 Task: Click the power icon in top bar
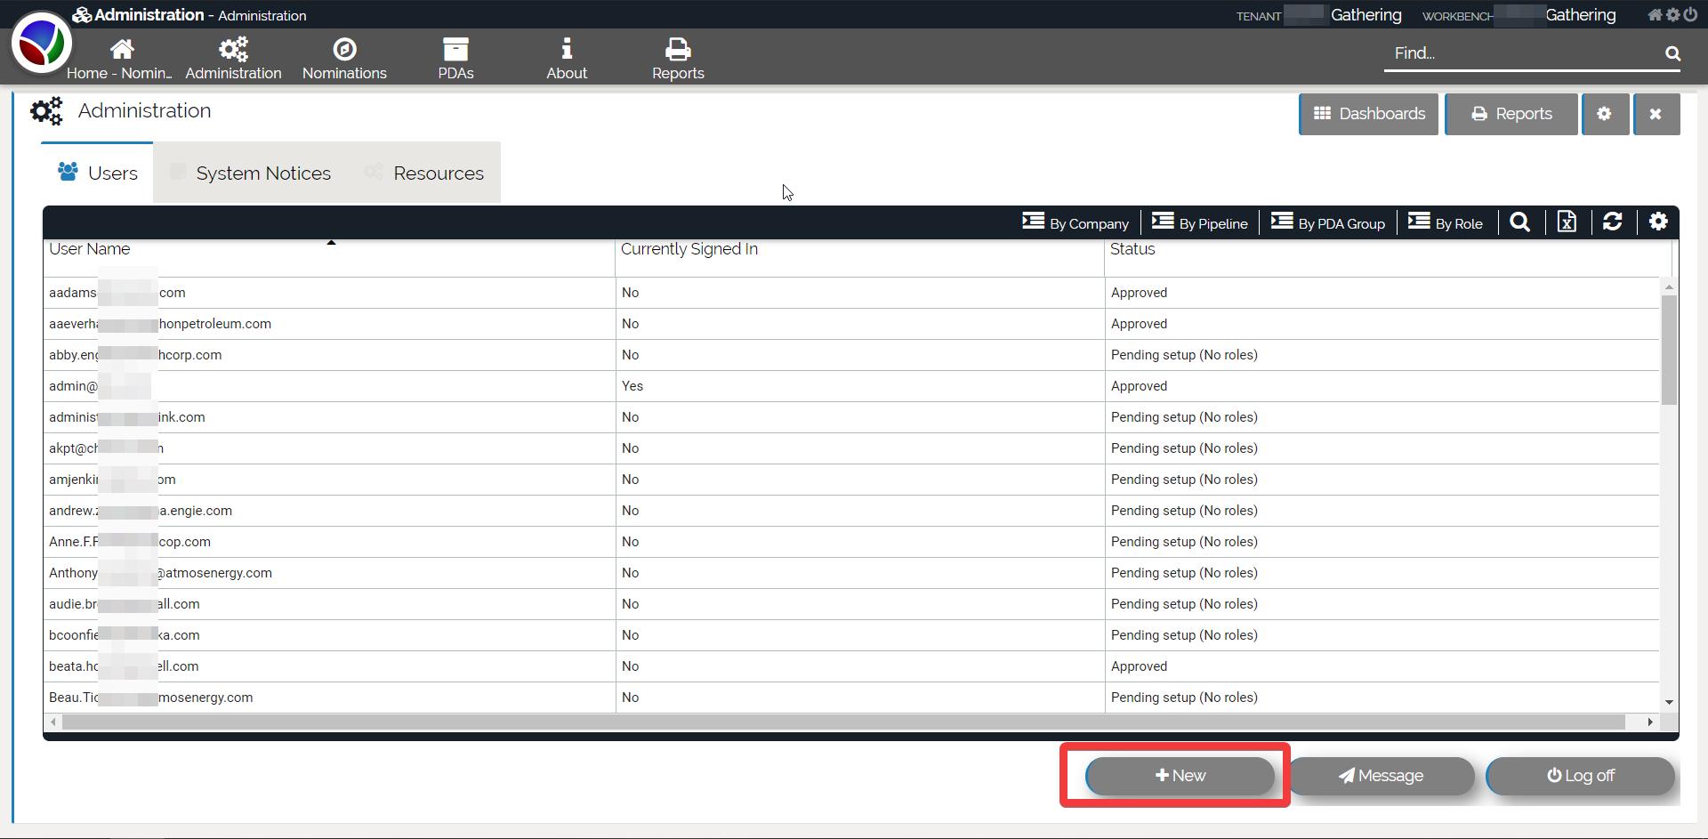(1690, 15)
